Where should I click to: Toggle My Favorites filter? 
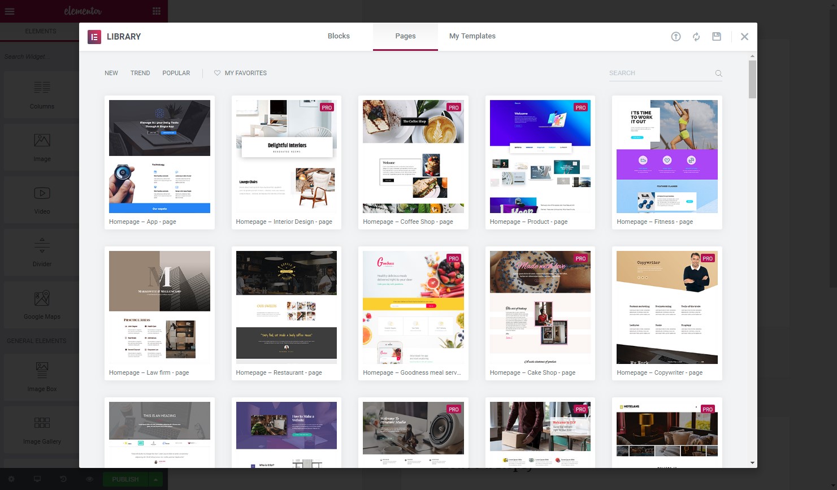pos(240,73)
